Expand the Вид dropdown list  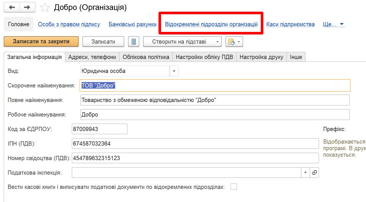point(174,71)
